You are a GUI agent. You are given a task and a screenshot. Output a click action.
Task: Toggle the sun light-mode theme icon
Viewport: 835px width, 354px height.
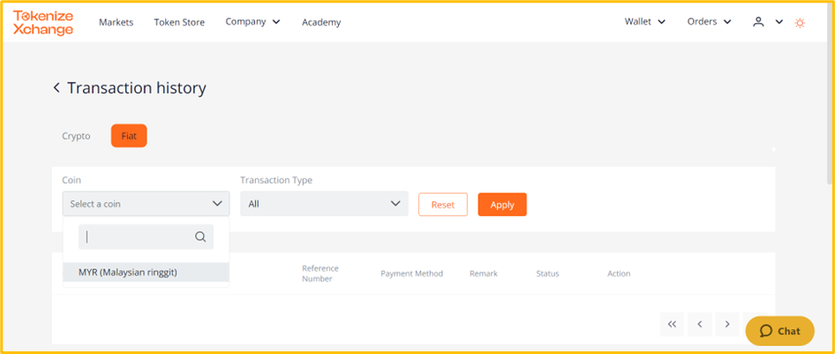click(800, 22)
